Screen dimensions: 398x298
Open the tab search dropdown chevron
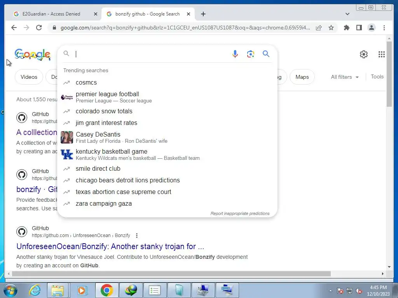347,14
